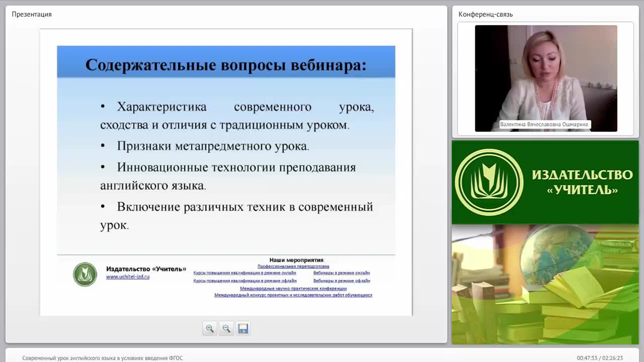Click bullet Характеристика современного урока

(237, 116)
